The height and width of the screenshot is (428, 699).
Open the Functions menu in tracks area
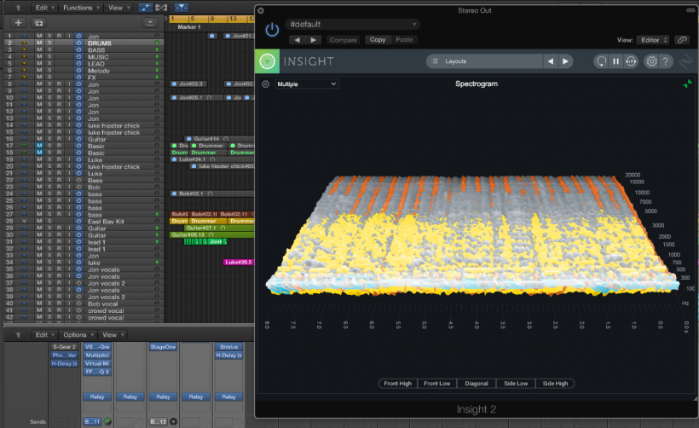[x=79, y=7]
